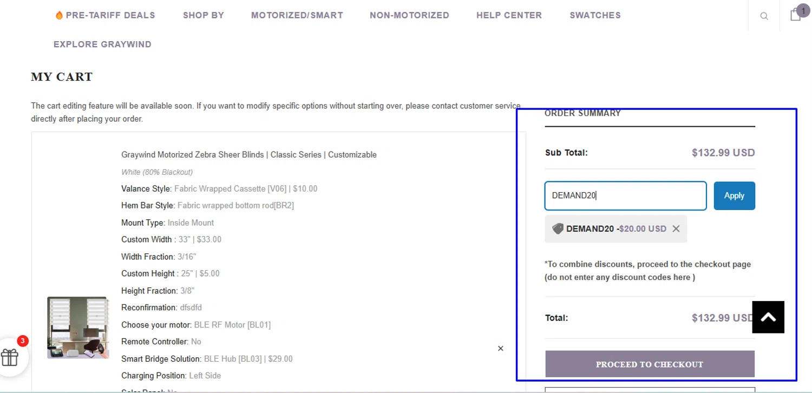Click the Hem Bar Style line

click(x=207, y=206)
